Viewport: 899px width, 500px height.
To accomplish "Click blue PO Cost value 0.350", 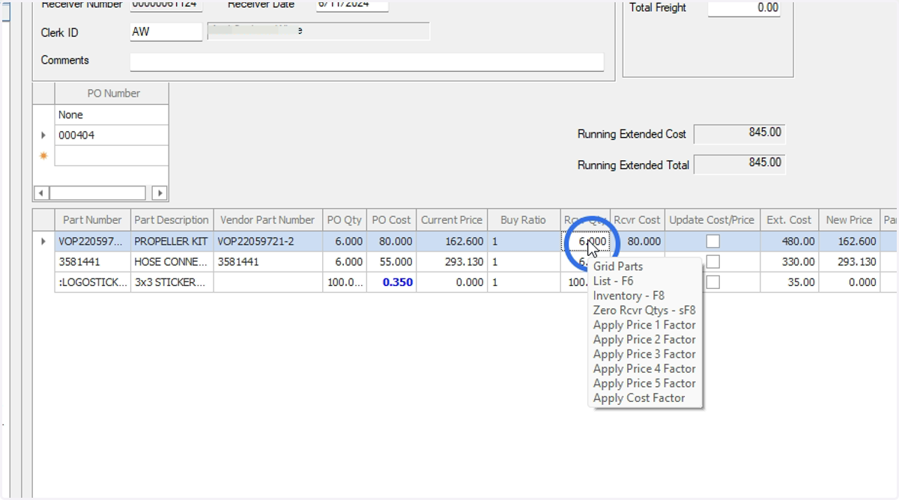I will (x=392, y=282).
